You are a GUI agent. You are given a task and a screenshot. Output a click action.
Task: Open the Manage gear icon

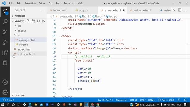click(x=5, y=92)
